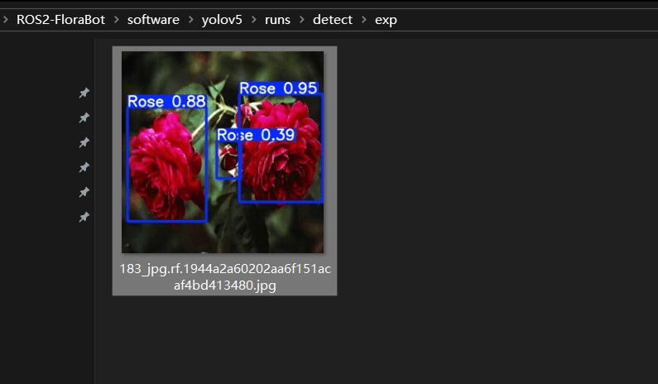Viewport: 658px width, 384px height.
Task: Open chevron between software and yolov5
Action: 190,20
